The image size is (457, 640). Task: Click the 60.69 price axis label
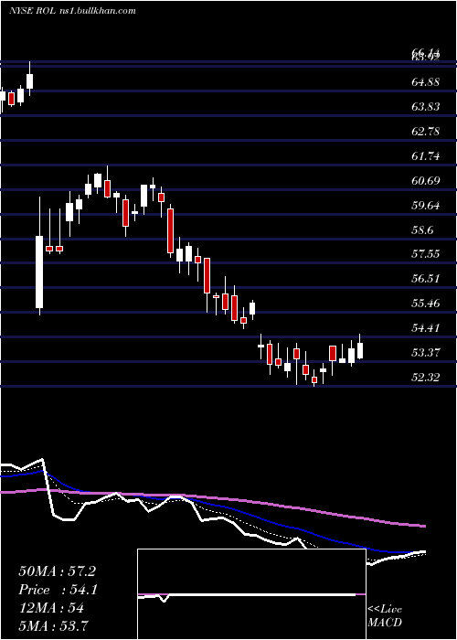coord(426,180)
